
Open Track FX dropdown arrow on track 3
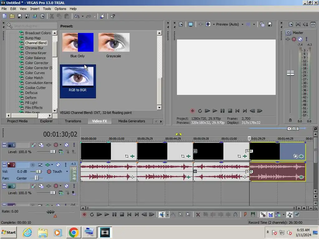coord(60,186)
